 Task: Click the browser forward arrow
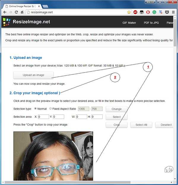coord(10,12)
